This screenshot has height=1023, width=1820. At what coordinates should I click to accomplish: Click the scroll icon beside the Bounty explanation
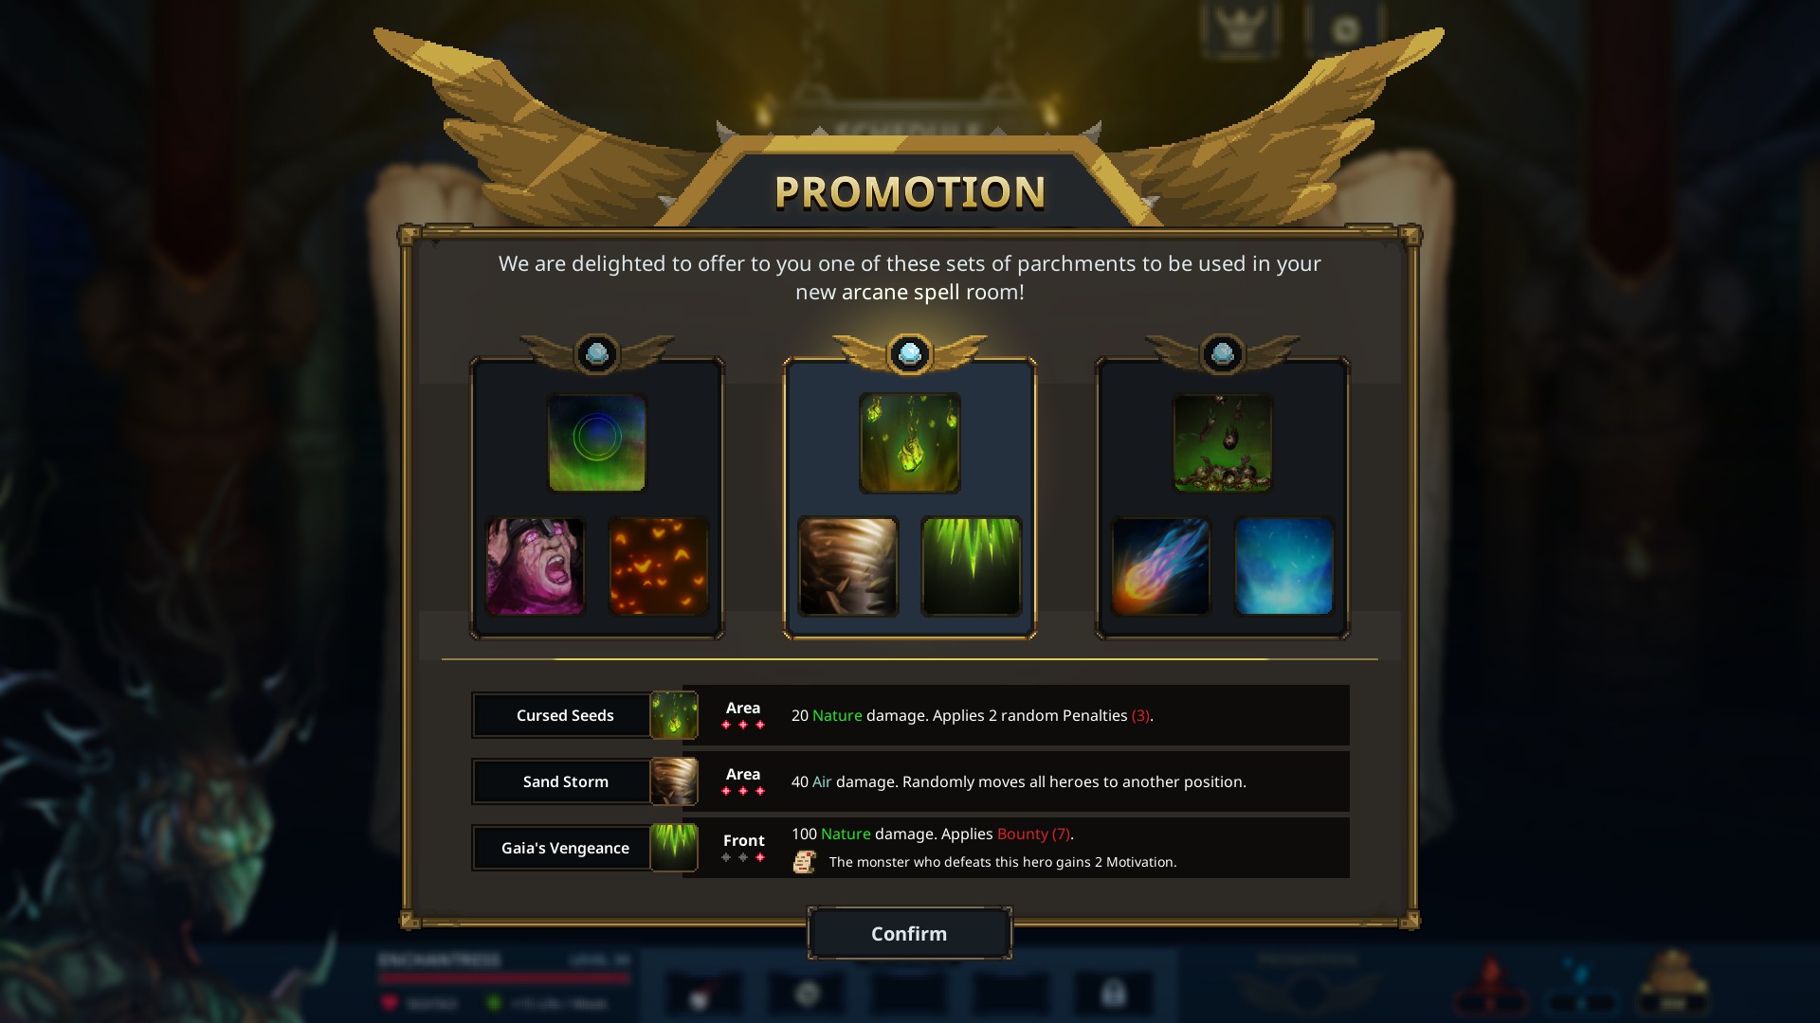(x=805, y=862)
